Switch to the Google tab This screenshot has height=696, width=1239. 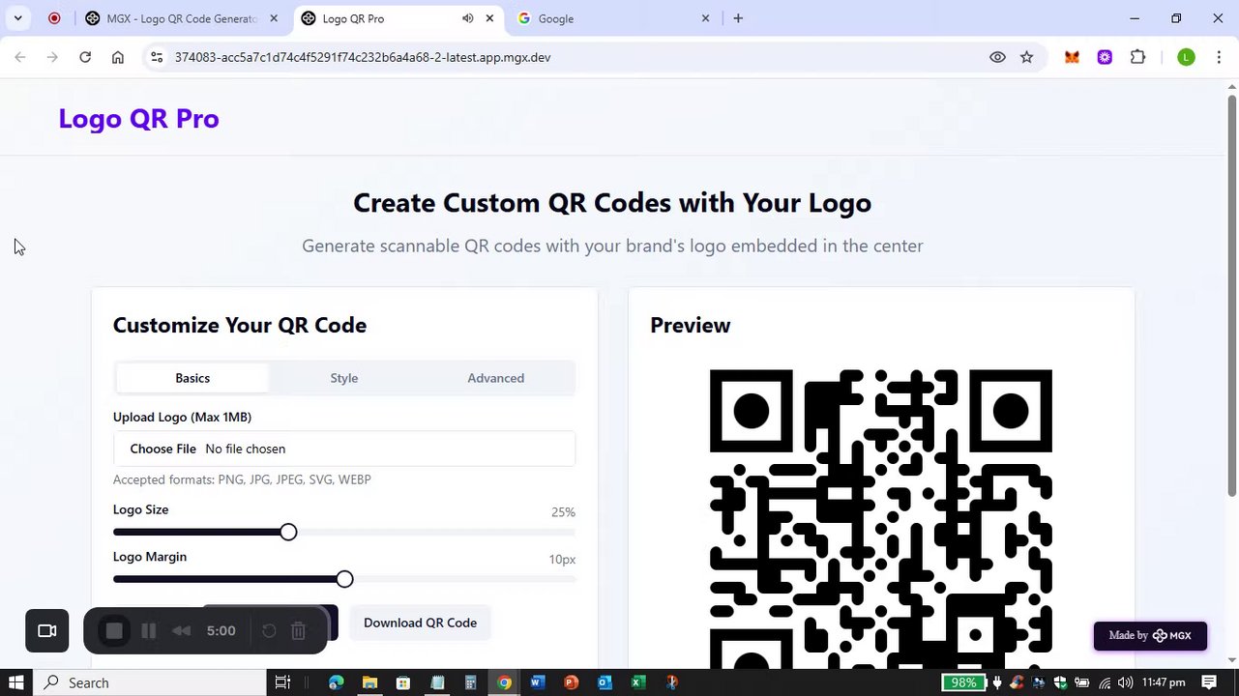[x=614, y=18]
